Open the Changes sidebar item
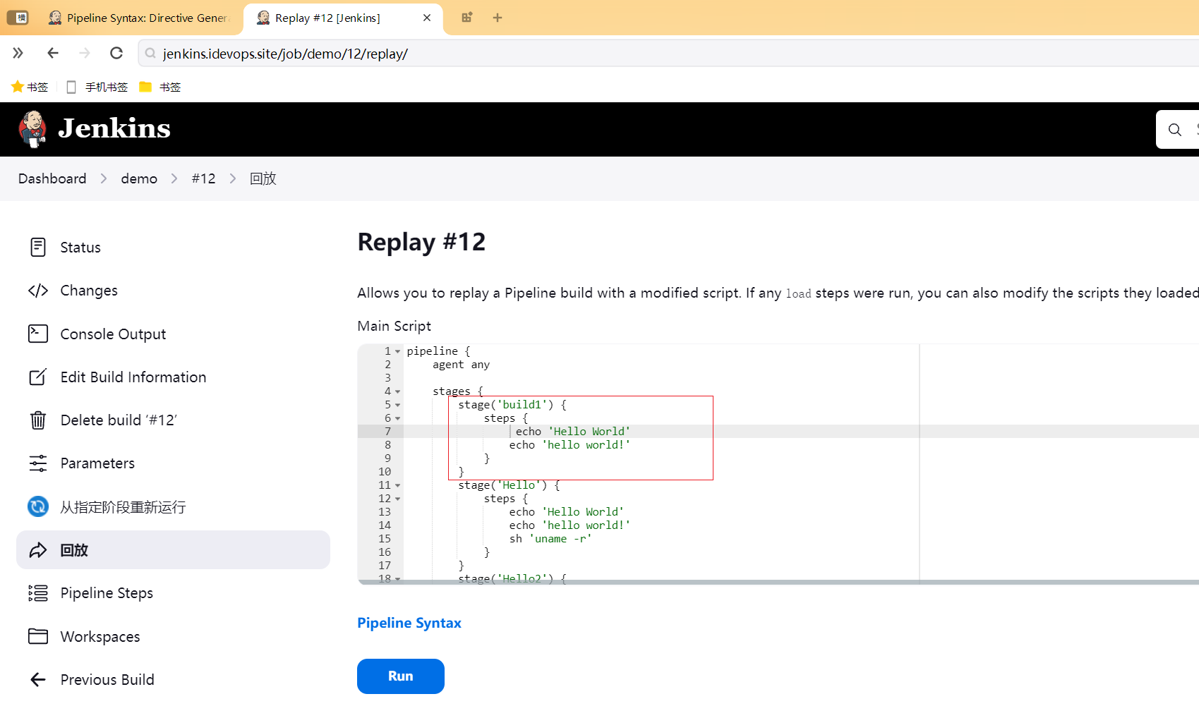The height and width of the screenshot is (718, 1199). pyautogui.click(x=173, y=291)
